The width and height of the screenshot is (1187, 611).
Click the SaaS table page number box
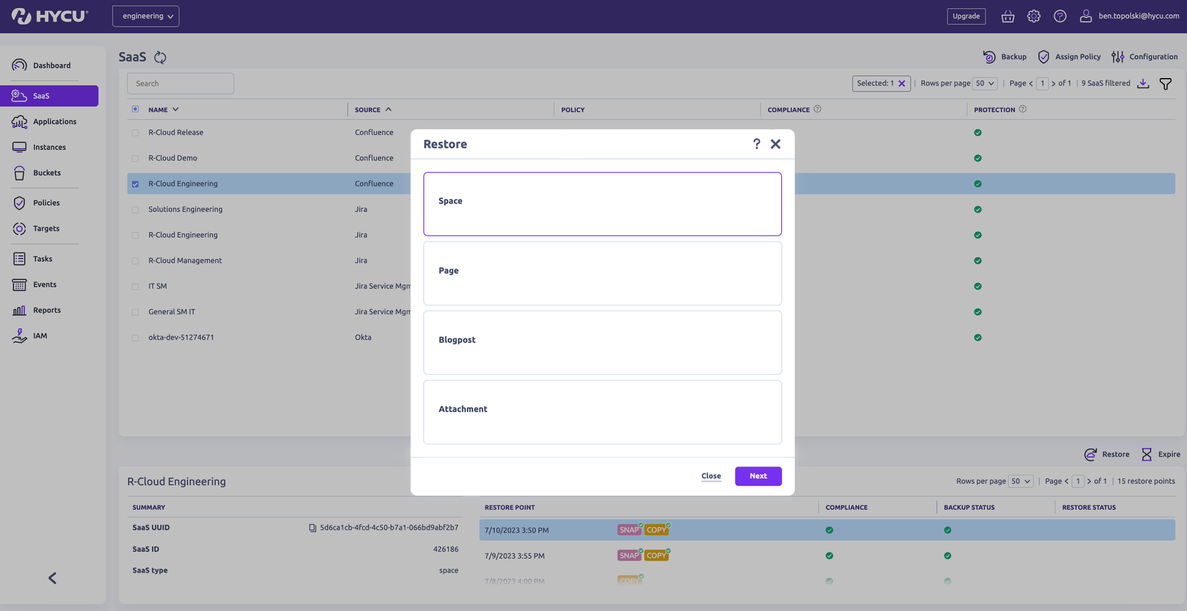pos(1042,84)
